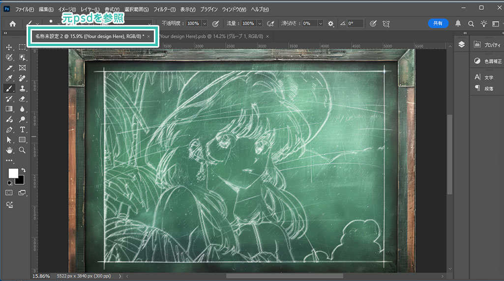504x281 pixels.
Task: Toggle Quick Mask mode
Action: point(9,193)
